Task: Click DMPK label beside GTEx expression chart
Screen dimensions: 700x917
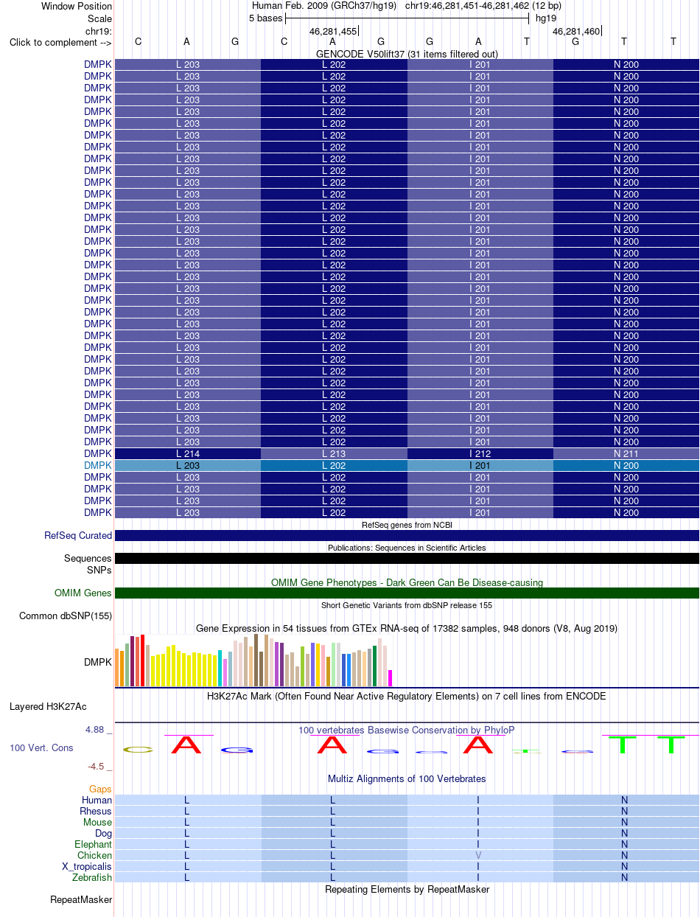Action: point(98,662)
